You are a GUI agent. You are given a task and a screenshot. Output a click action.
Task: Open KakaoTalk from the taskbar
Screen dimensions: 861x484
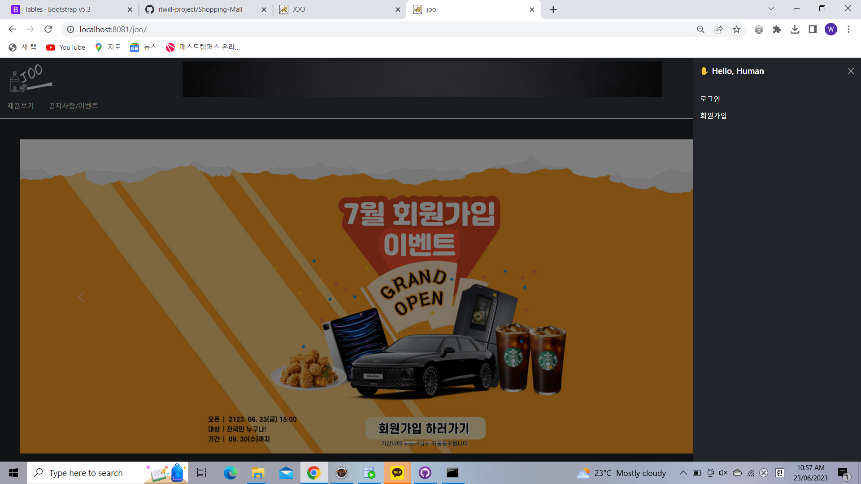pos(397,473)
